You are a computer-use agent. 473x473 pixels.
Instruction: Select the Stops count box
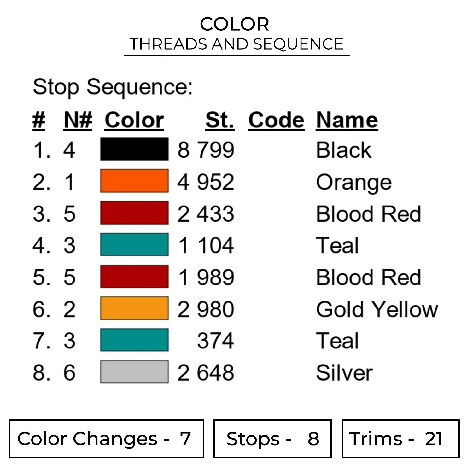tap(272, 439)
